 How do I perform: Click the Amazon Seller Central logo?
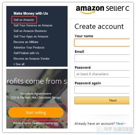click(103, 10)
